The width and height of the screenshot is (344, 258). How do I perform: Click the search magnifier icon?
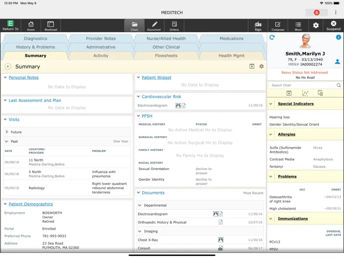tap(339, 85)
